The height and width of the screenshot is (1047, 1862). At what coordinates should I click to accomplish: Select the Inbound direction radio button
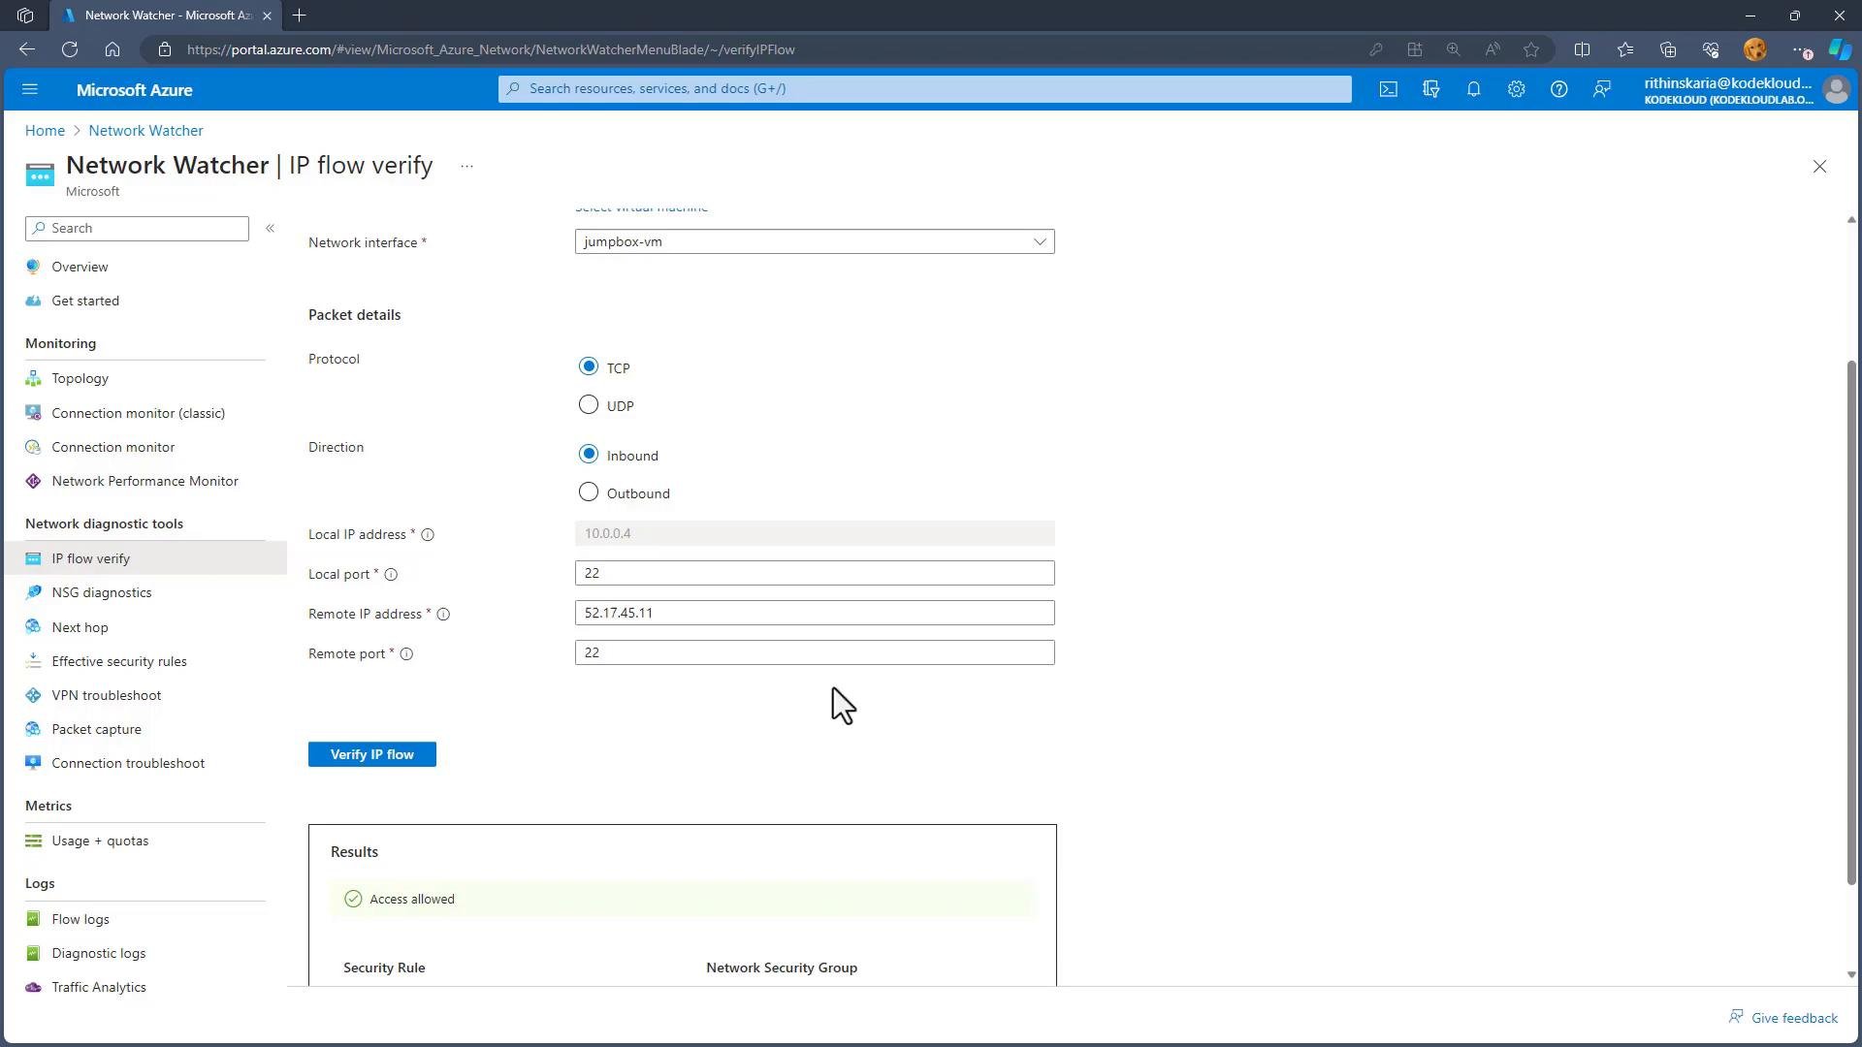pos(589,455)
